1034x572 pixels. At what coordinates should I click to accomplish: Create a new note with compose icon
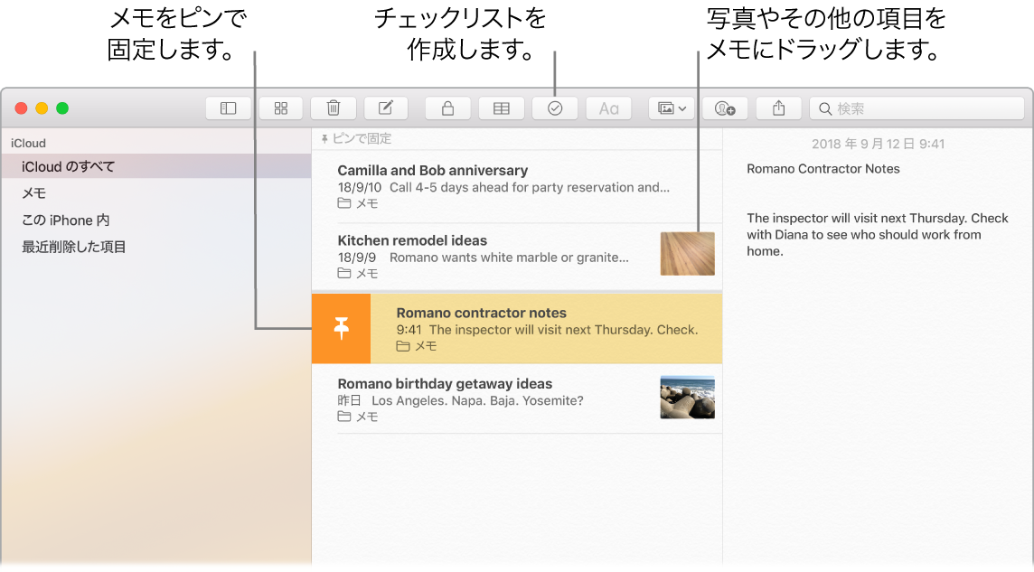[x=386, y=108]
